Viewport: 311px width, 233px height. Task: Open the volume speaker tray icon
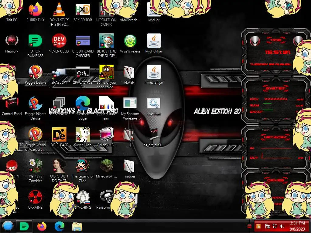click(x=282, y=226)
